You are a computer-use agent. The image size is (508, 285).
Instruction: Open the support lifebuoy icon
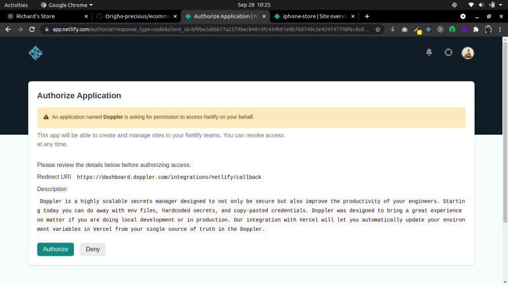click(x=449, y=52)
